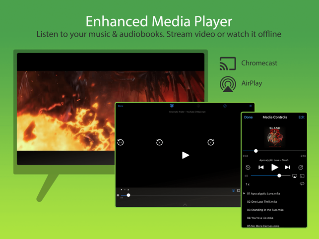Open AirPlay in Media Controls
The height and width of the screenshot is (239, 319).
click(x=294, y=176)
